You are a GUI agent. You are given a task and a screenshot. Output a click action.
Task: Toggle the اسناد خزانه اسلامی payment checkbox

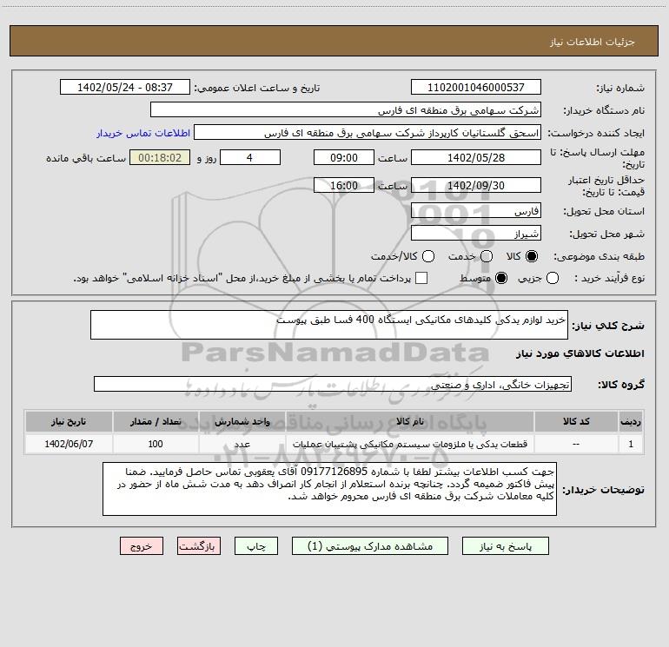point(421,278)
